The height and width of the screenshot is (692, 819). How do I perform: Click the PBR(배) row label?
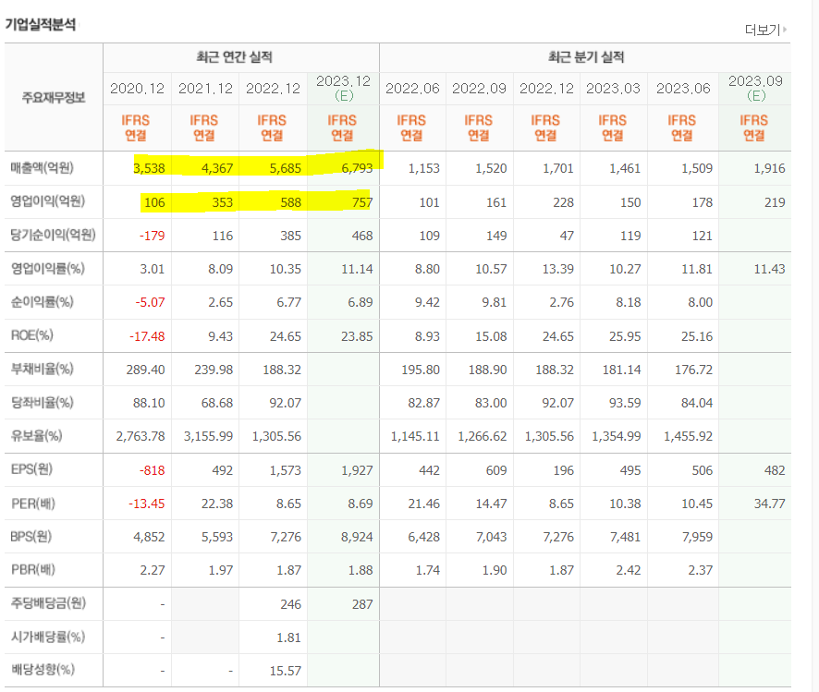33,570
